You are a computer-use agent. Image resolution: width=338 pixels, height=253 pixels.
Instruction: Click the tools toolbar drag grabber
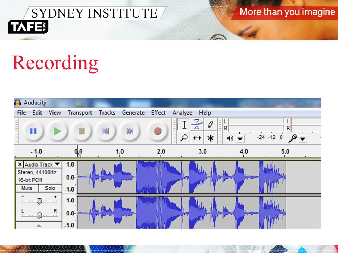(174, 131)
